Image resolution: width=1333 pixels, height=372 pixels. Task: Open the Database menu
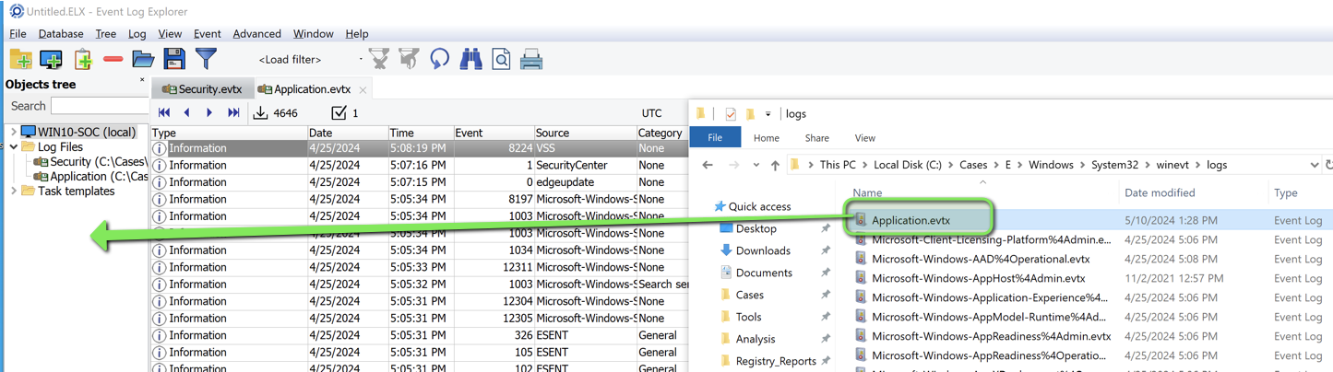61,34
